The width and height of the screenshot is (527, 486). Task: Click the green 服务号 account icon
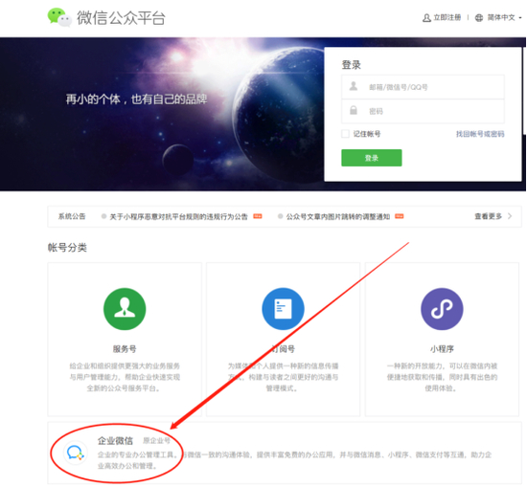coord(125,309)
